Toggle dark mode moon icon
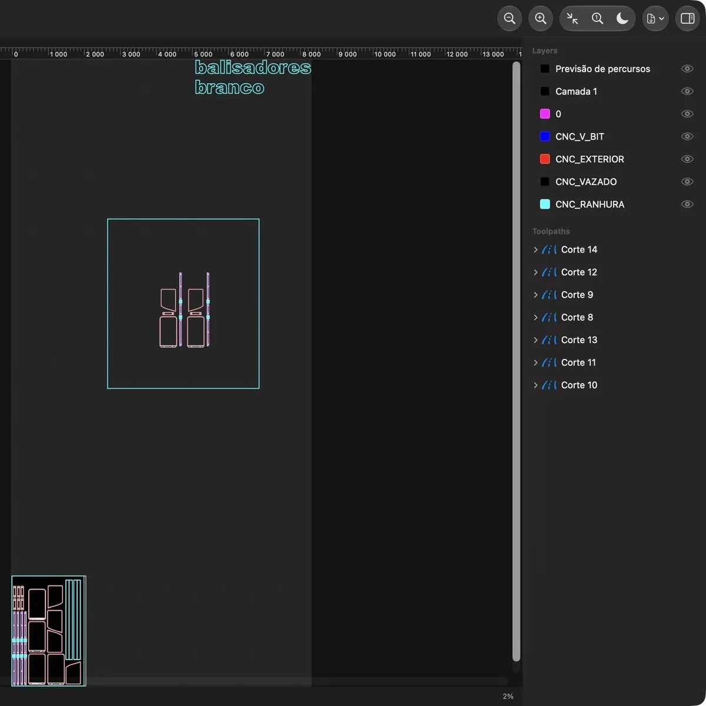Screen dimensions: 706x706 622,19
